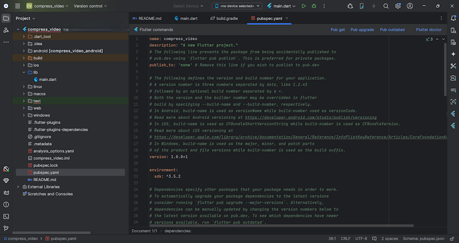This screenshot has height=243, width=459.
Task: Collapse the compress_video root node
Action: (x=18, y=29)
